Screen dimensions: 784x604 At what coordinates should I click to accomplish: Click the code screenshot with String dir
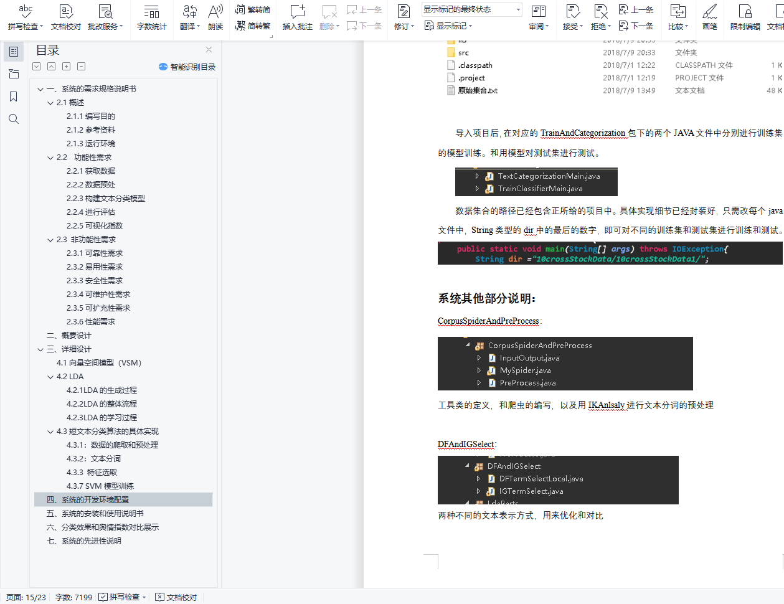pos(610,253)
